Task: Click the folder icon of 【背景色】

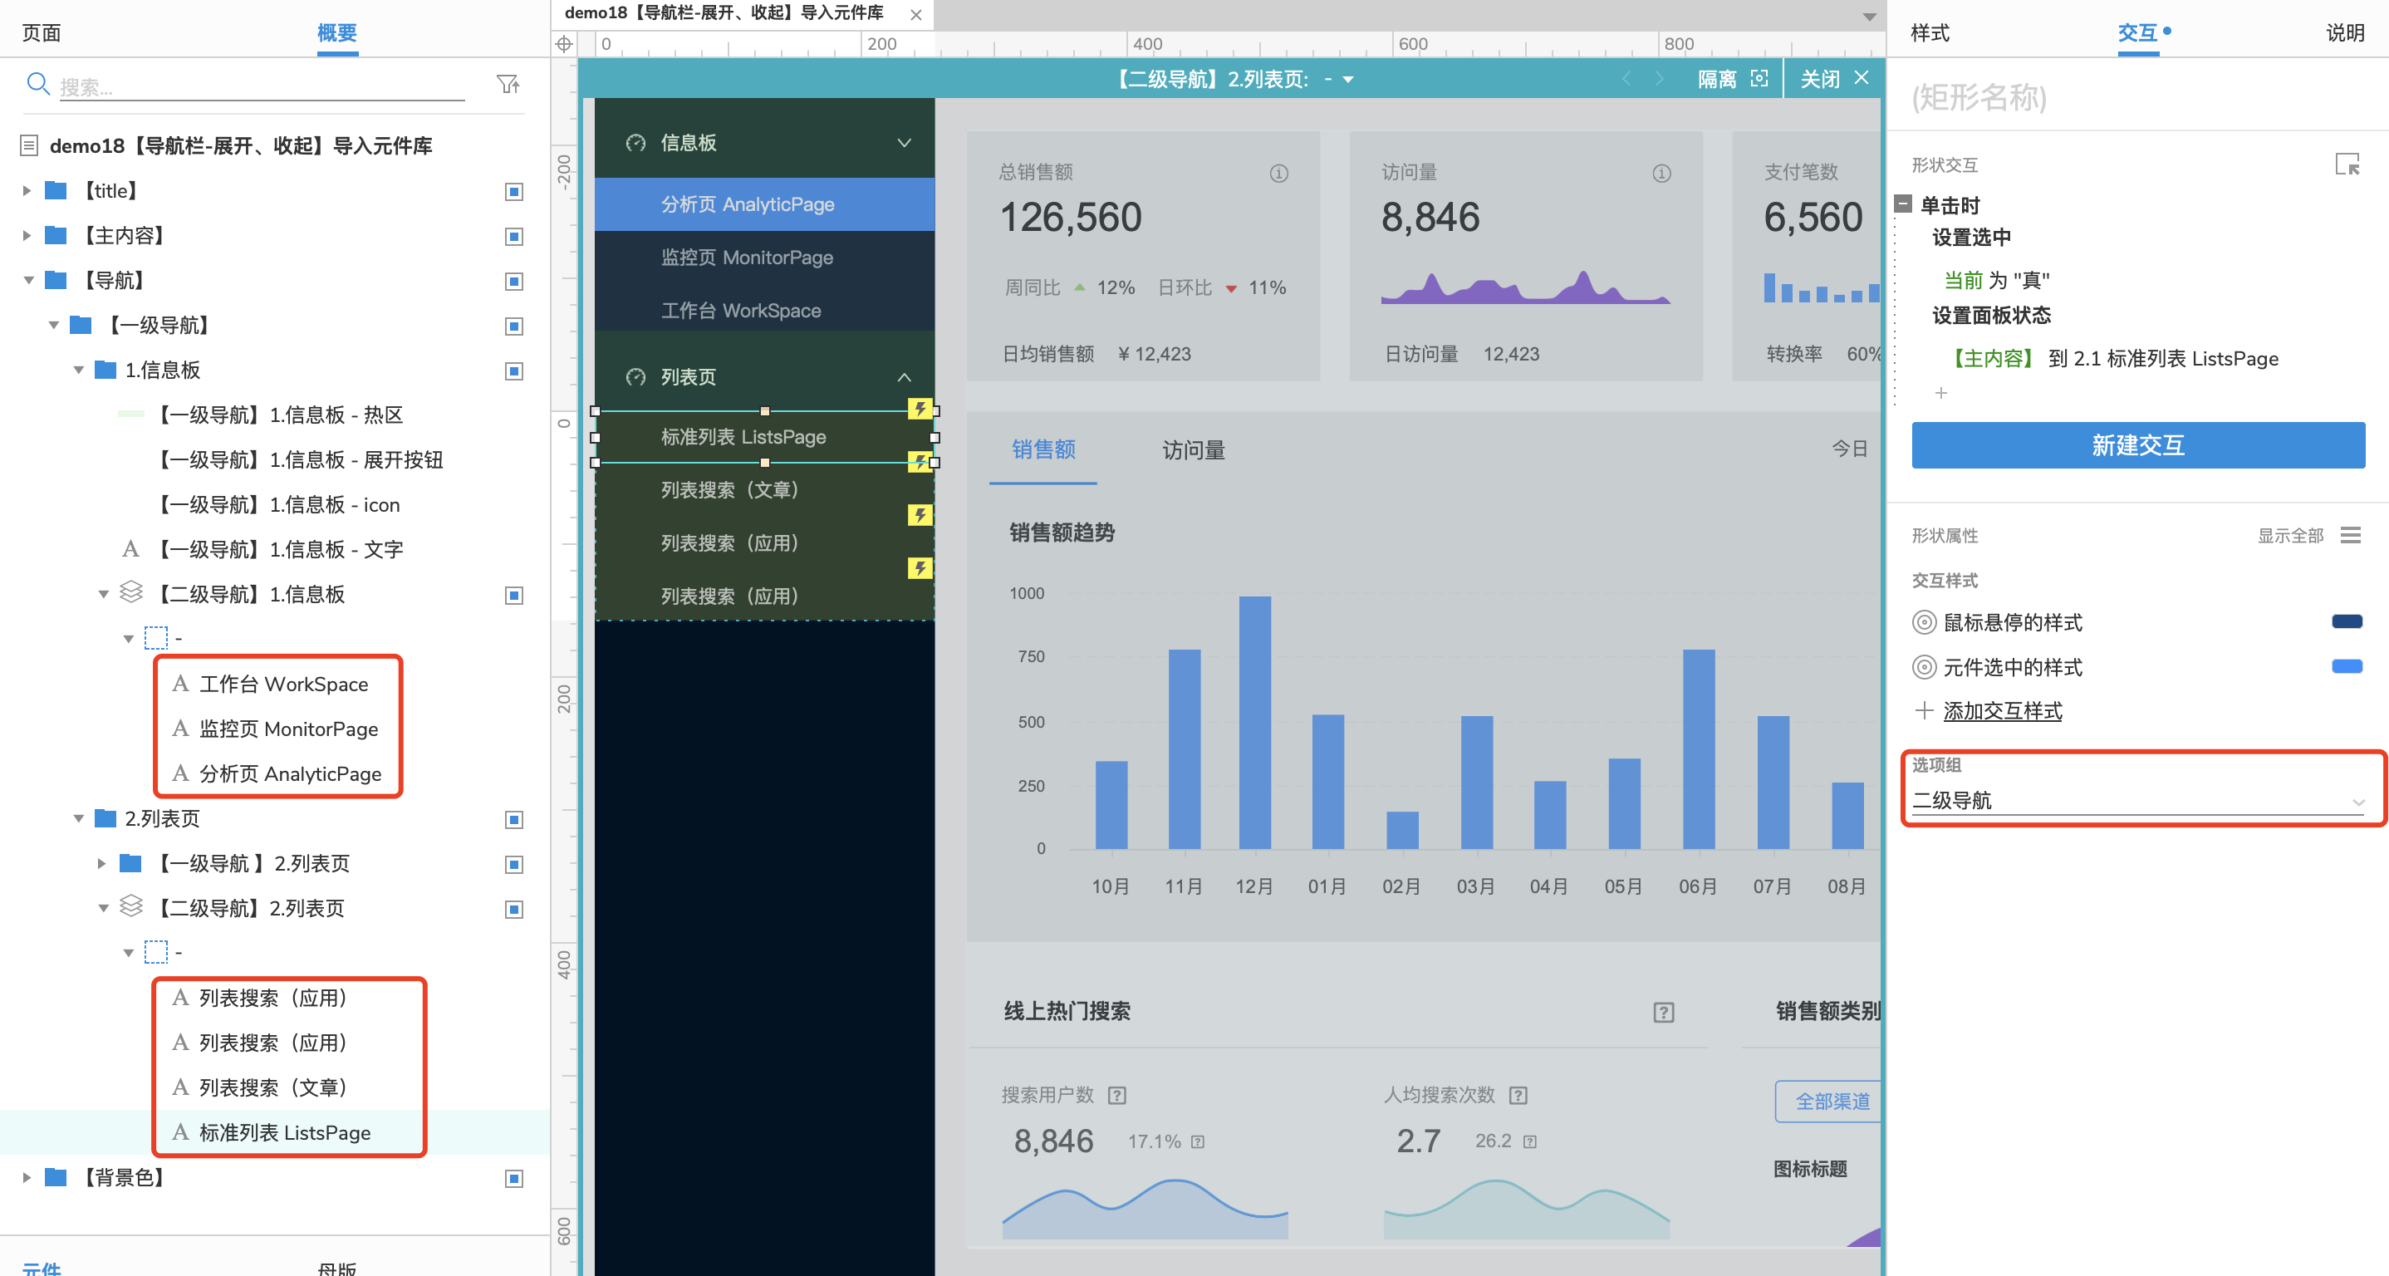Action: [x=56, y=1177]
